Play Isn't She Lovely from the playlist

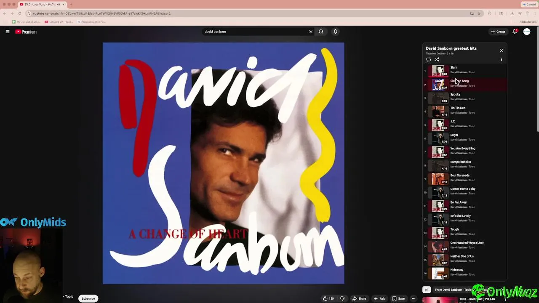[x=465, y=219]
